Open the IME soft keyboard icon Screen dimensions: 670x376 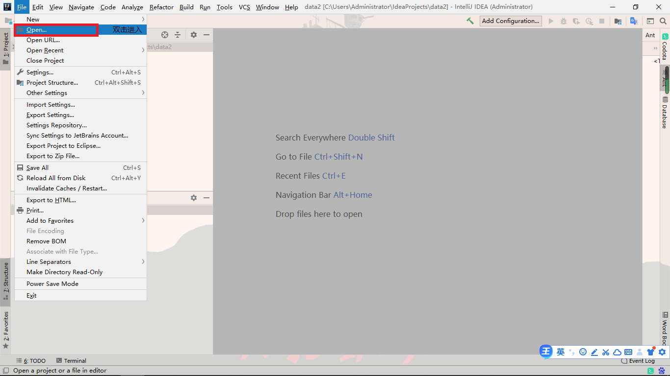click(628, 352)
